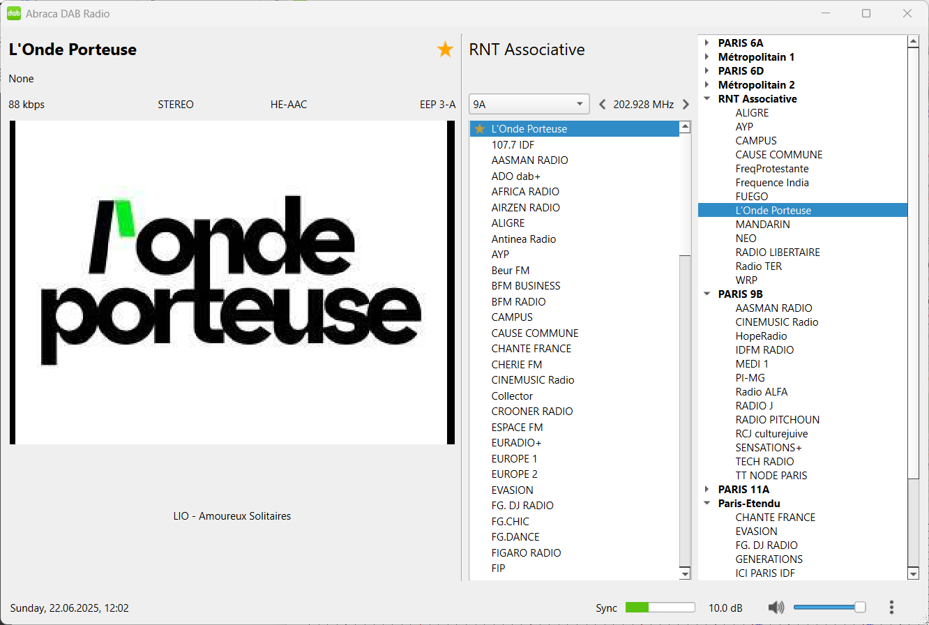Select Radio ALFA in the tree
Screen dimensions: 929x625
tap(762, 392)
